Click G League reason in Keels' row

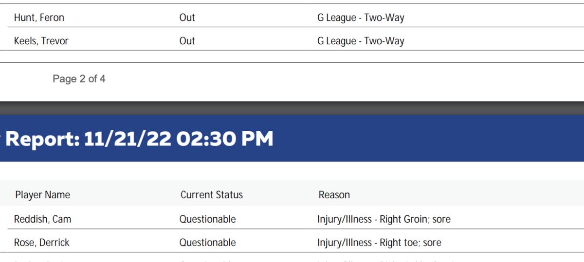click(x=361, y=41)
